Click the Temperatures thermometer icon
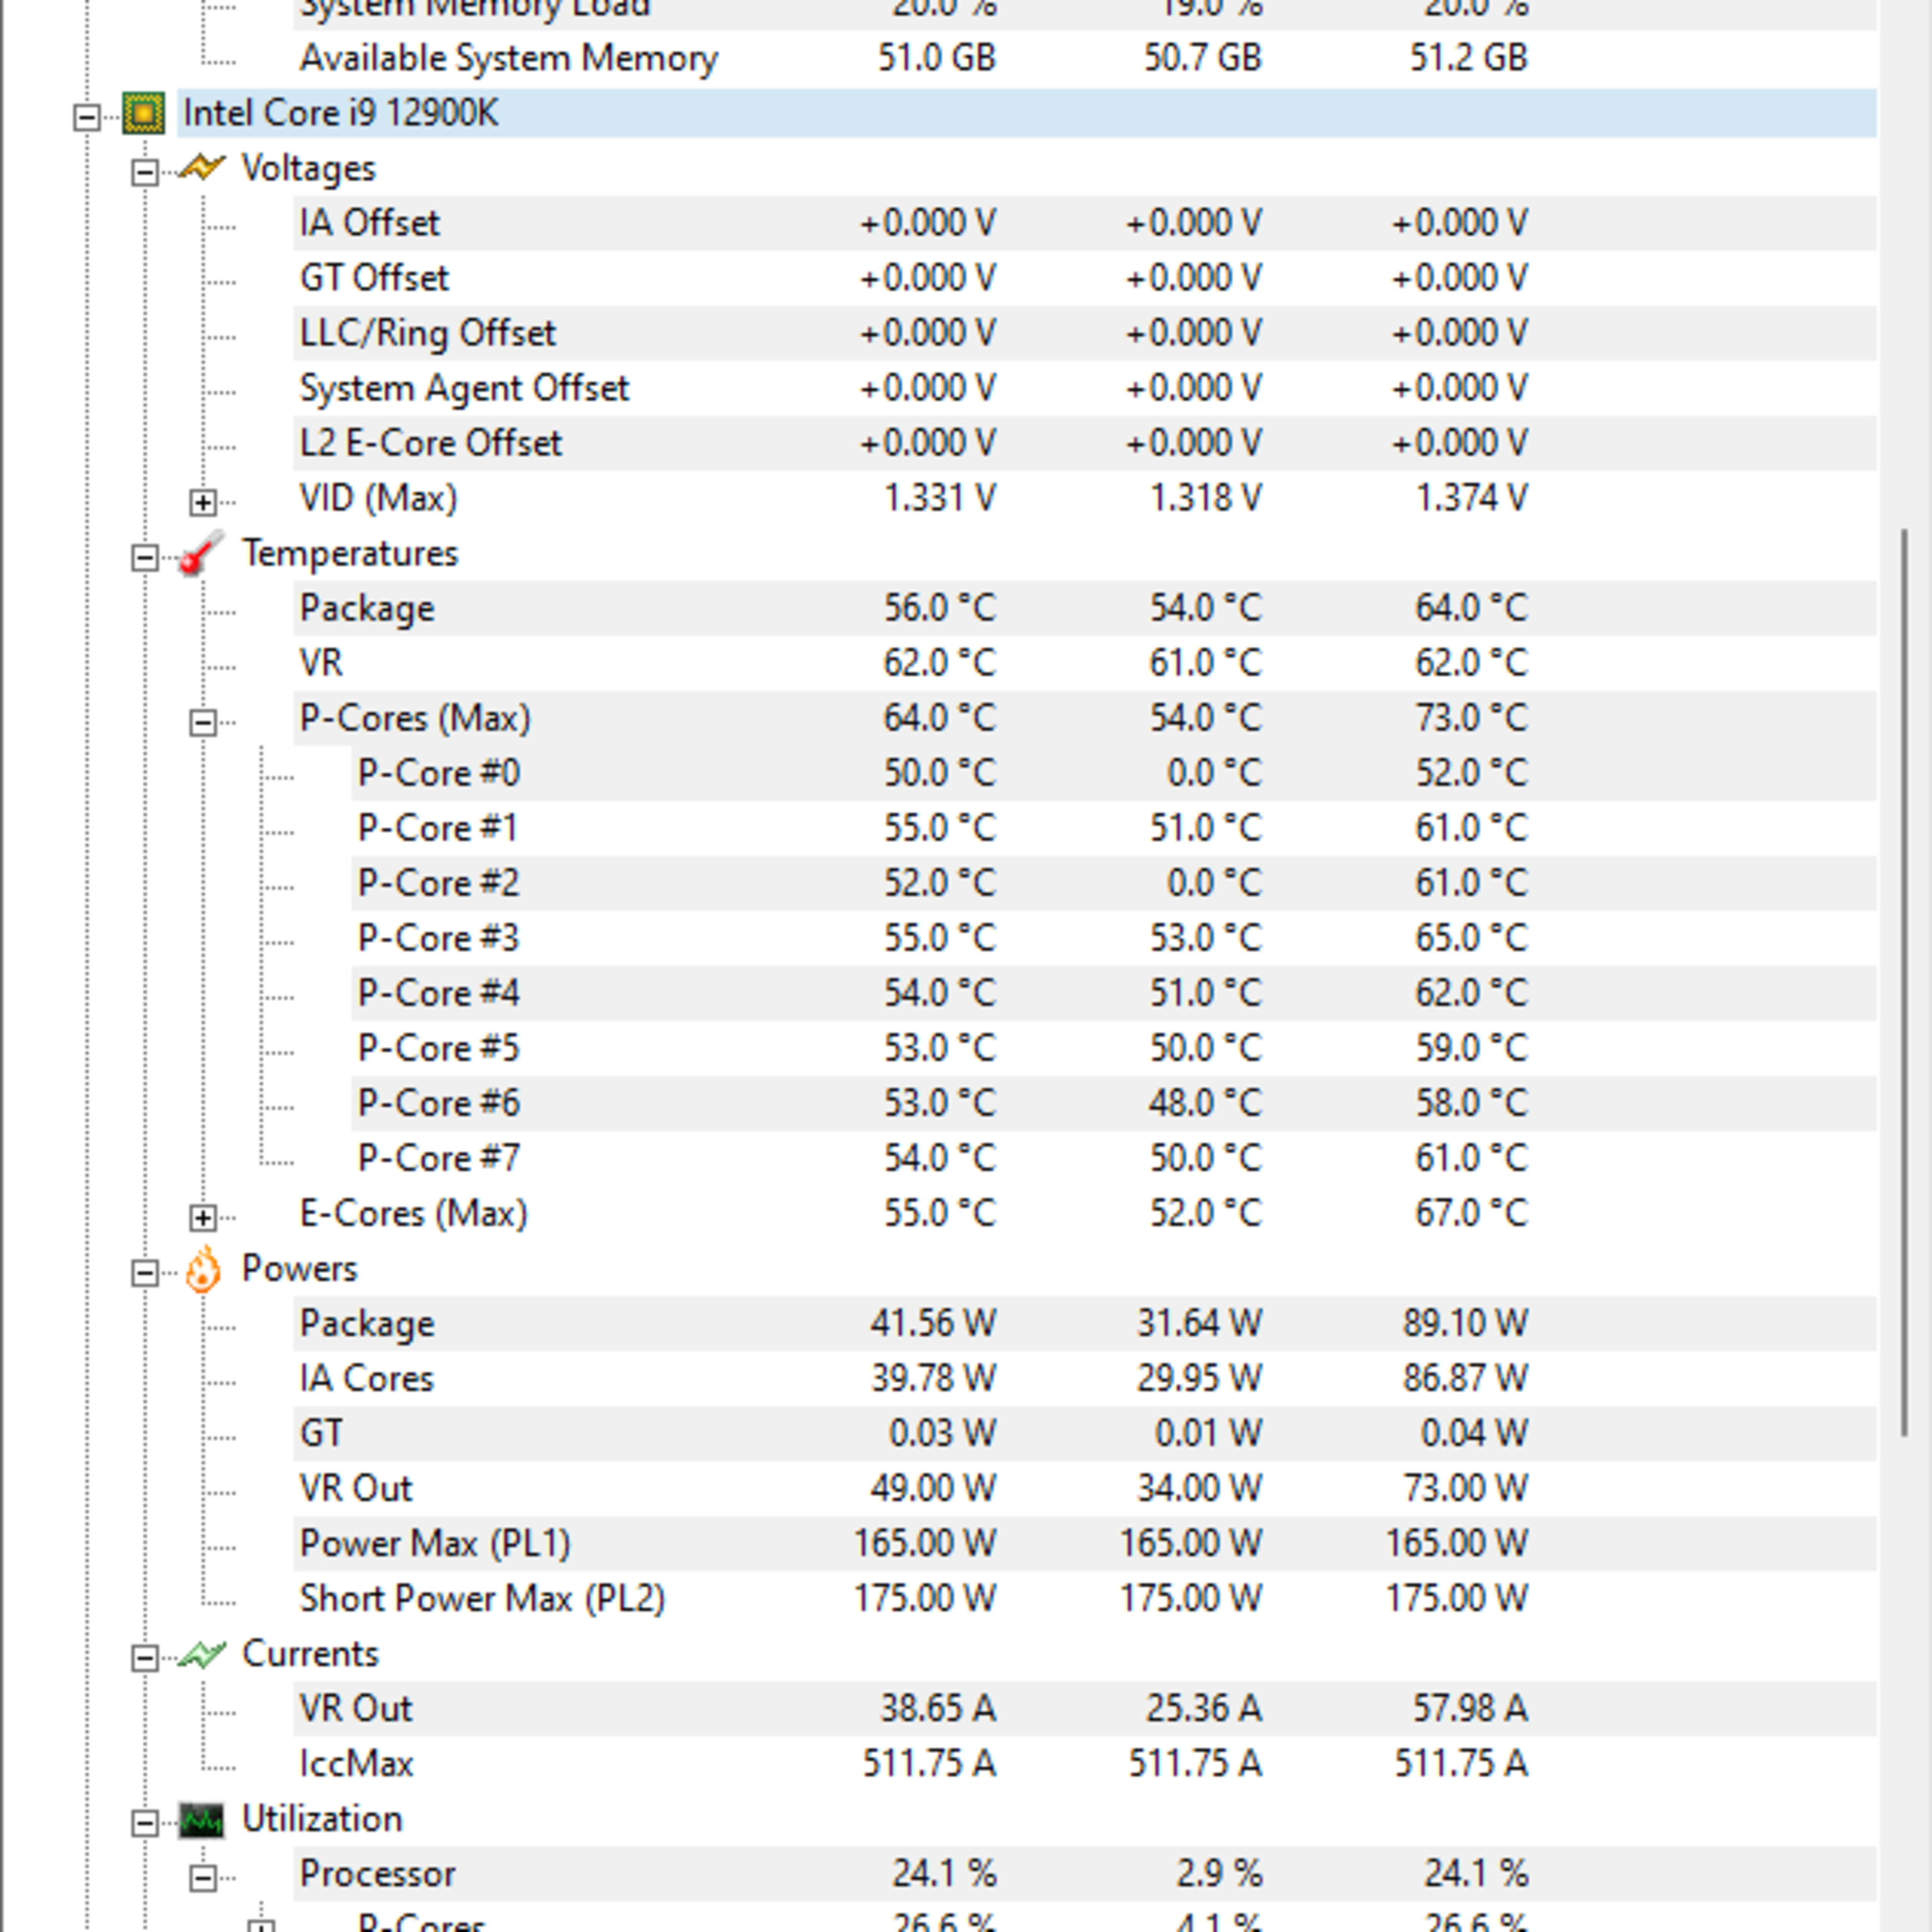 pos(202,554)
